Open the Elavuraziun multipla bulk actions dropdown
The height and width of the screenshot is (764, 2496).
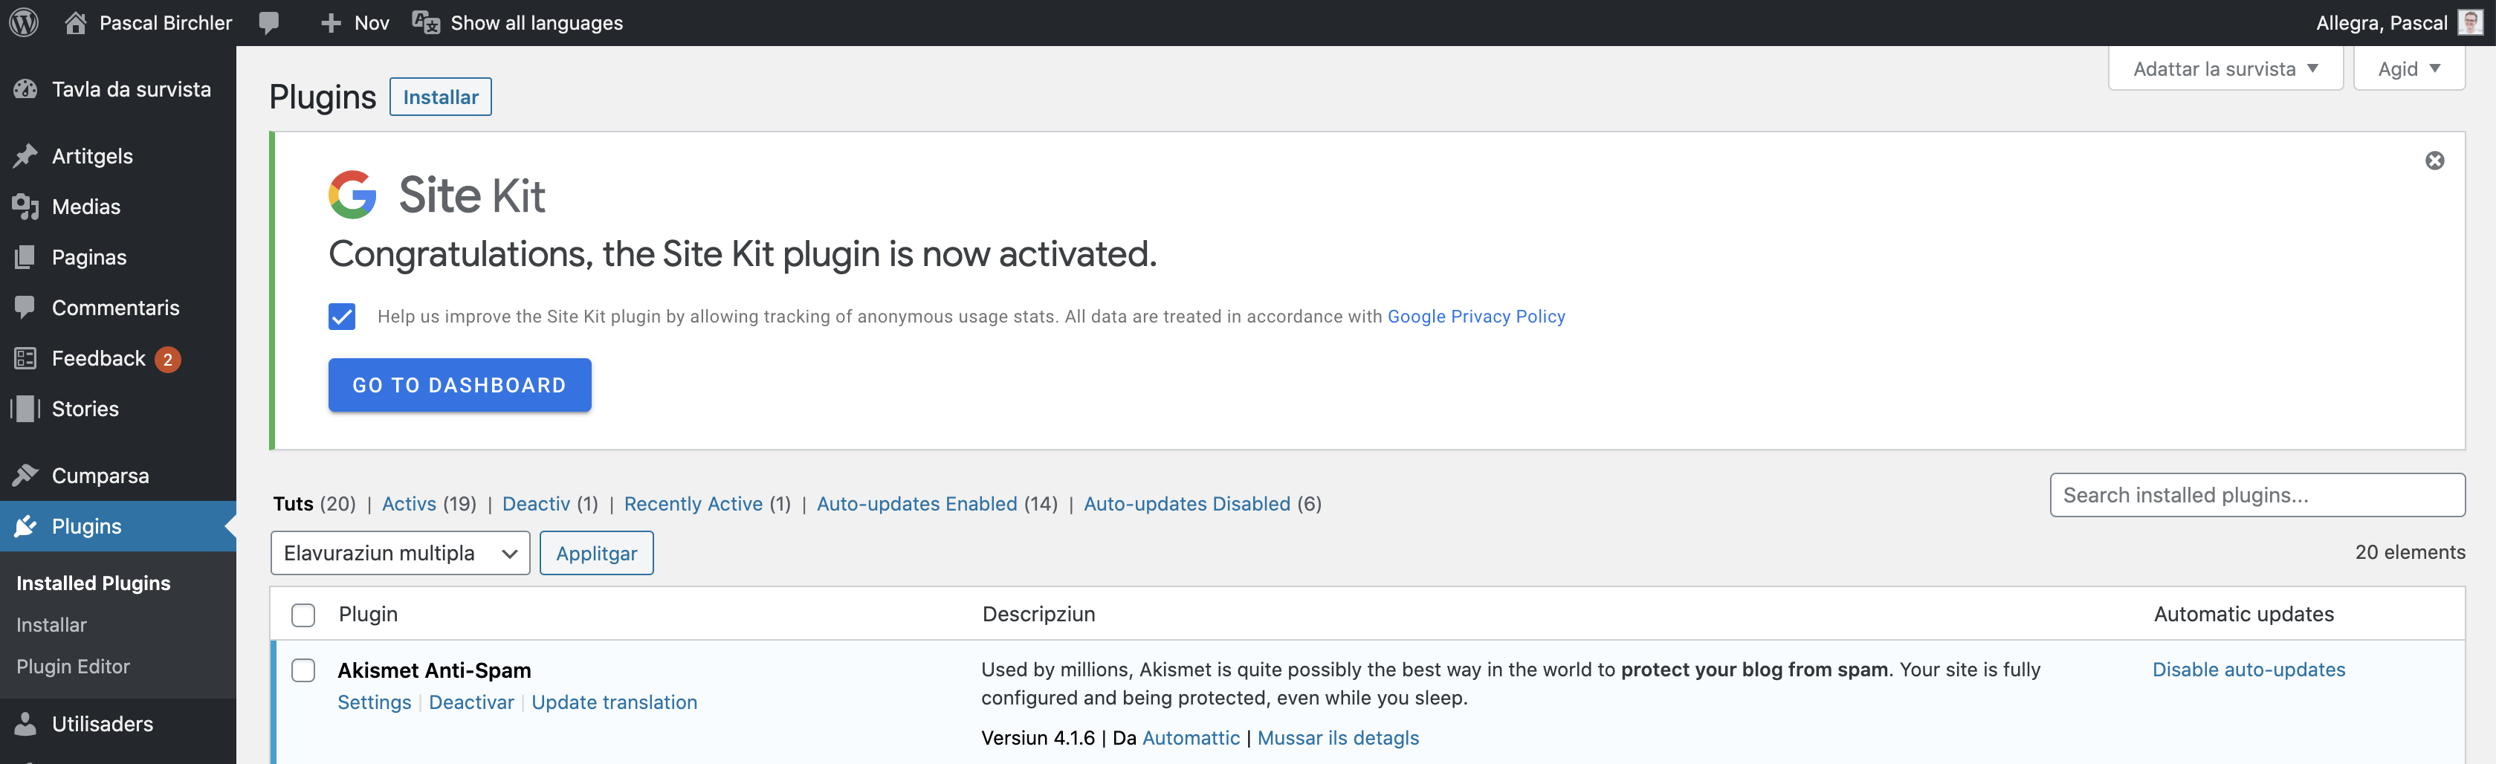coord(400,553)
